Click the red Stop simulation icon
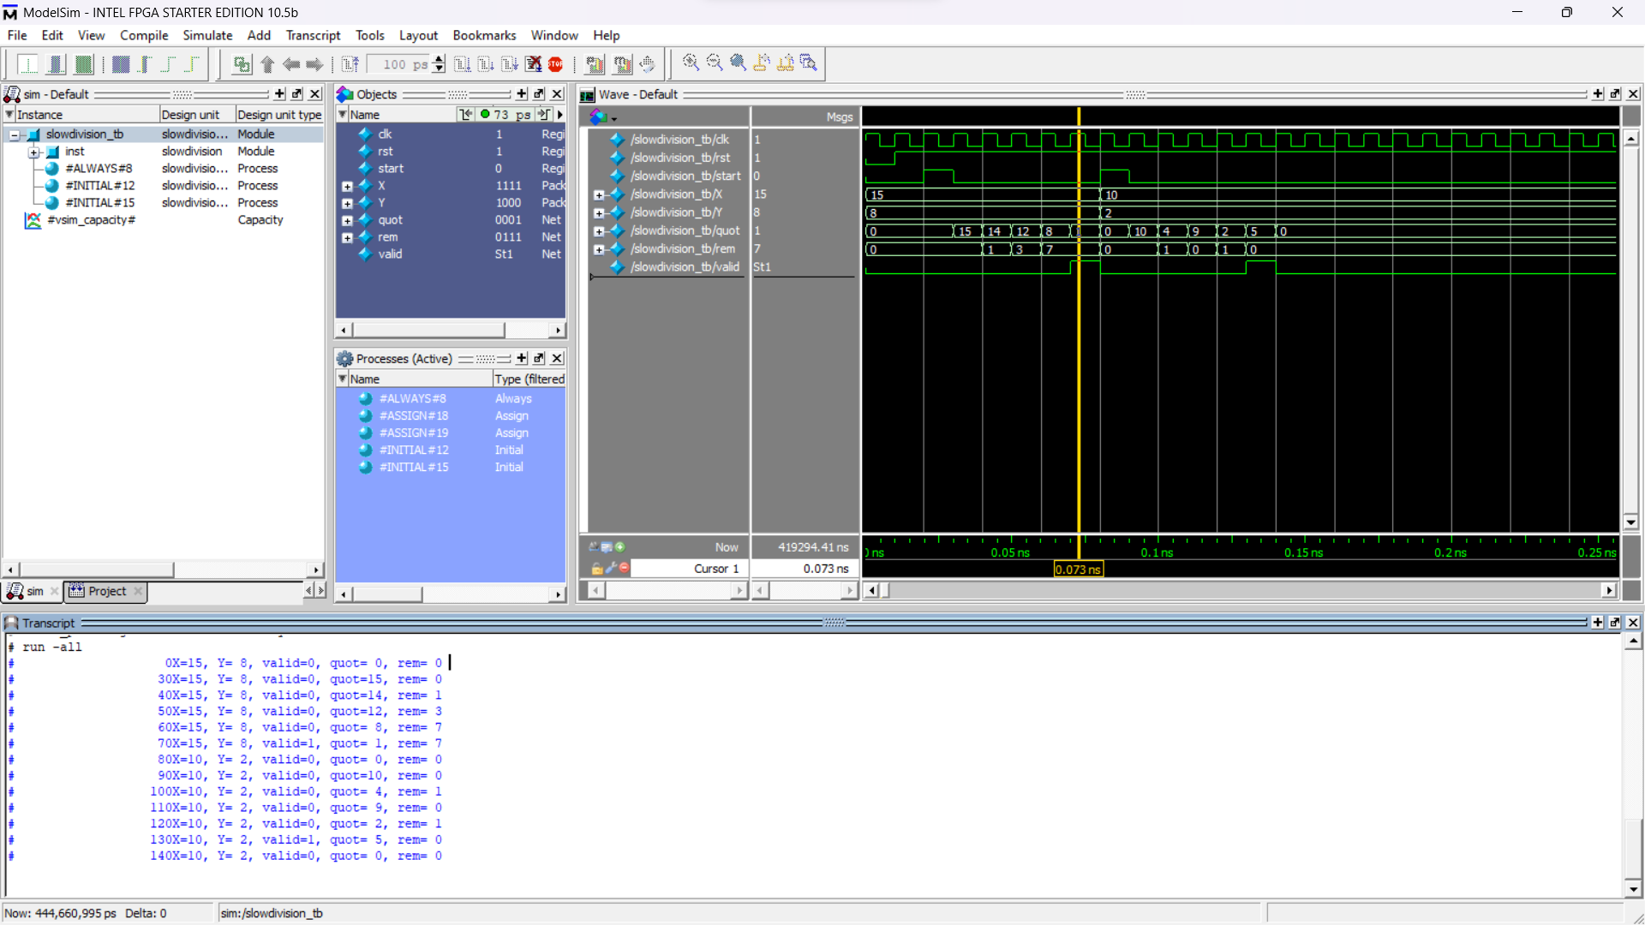 (x=556, y=64)
